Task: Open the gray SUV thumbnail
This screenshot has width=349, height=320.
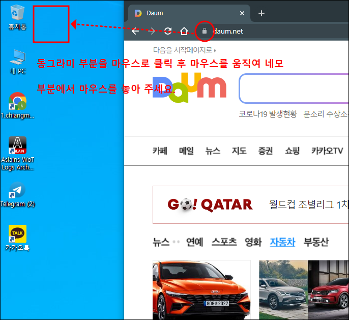Action: 283,290
